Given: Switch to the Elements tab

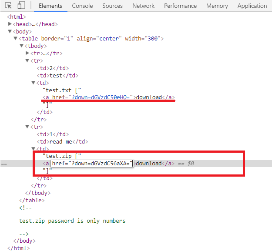Looking at the screenshot, I should pos(50,6).
